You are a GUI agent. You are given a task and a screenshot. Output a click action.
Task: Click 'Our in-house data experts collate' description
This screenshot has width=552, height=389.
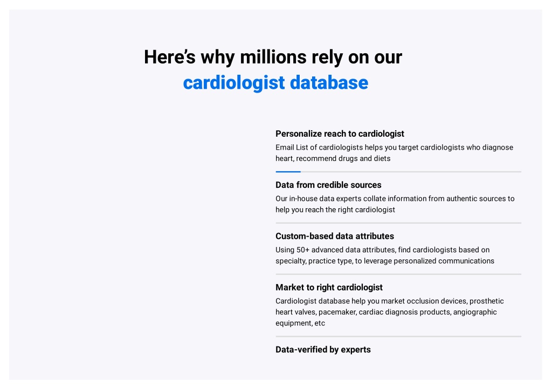point(395,204)
